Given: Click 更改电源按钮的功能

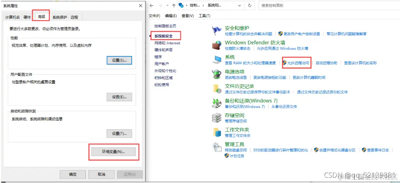Looking at the screenshot, I should tap(270, 78).
